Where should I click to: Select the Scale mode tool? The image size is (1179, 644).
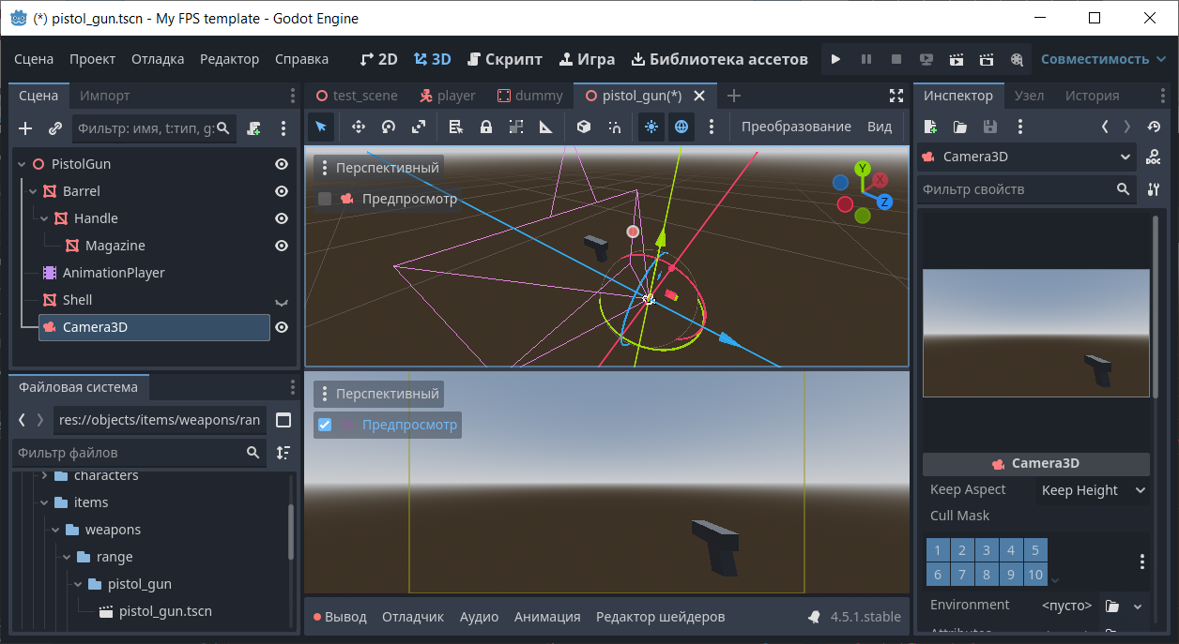(x=419, y=127)
